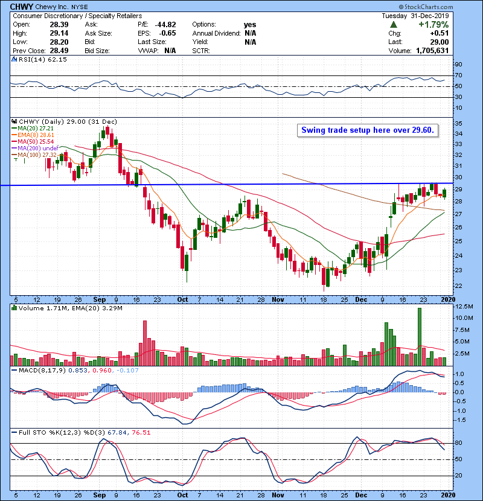Click the Volume 1.71M, EMA(20) 3.29M label
The width and height of the screenshot is (483, 501).
click(71, 308)
